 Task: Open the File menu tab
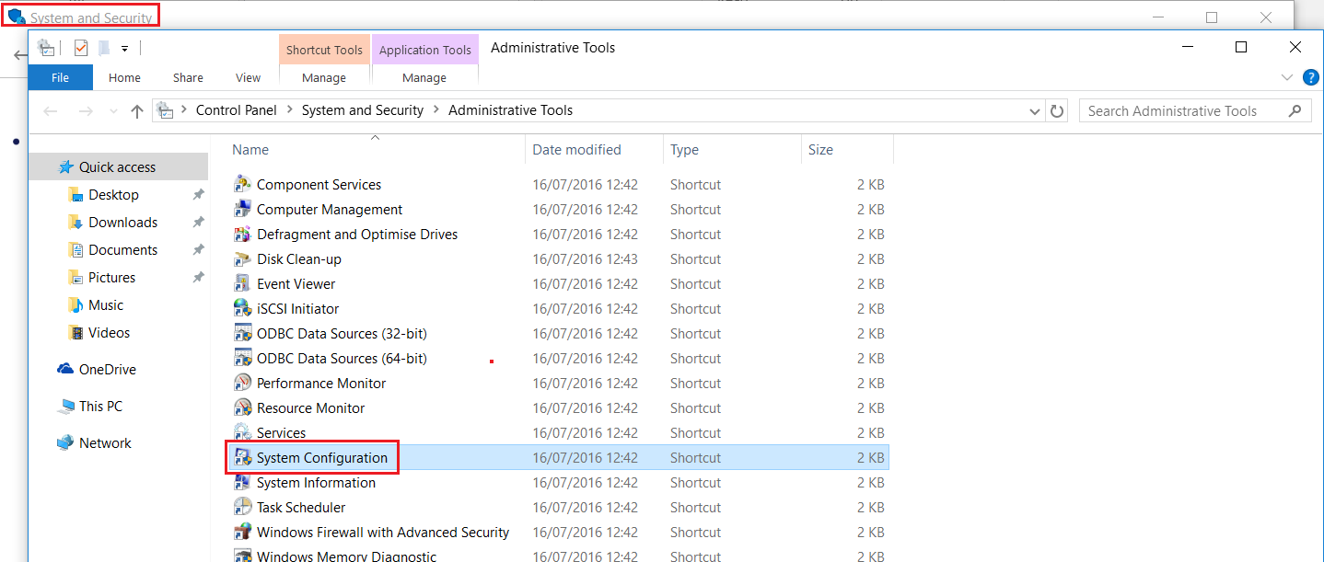(60, 78)
